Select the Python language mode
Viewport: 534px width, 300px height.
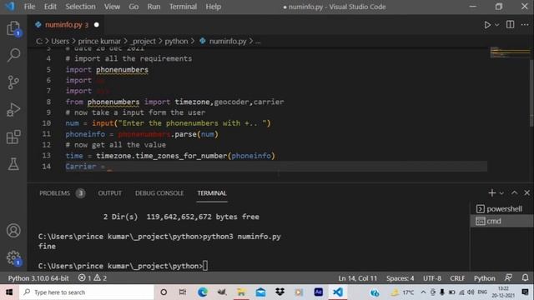(x=484, y=278)
